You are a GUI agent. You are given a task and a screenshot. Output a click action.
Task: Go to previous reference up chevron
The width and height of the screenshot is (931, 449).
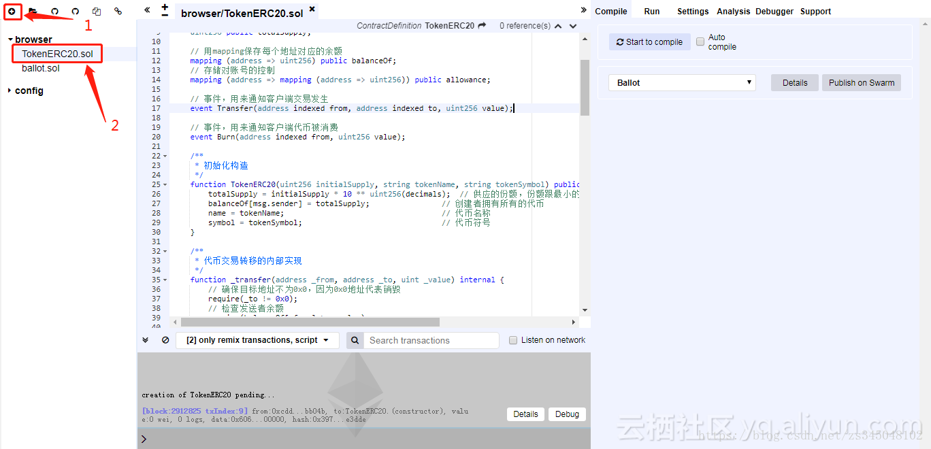pyautogui.click(x=558, y=26)
